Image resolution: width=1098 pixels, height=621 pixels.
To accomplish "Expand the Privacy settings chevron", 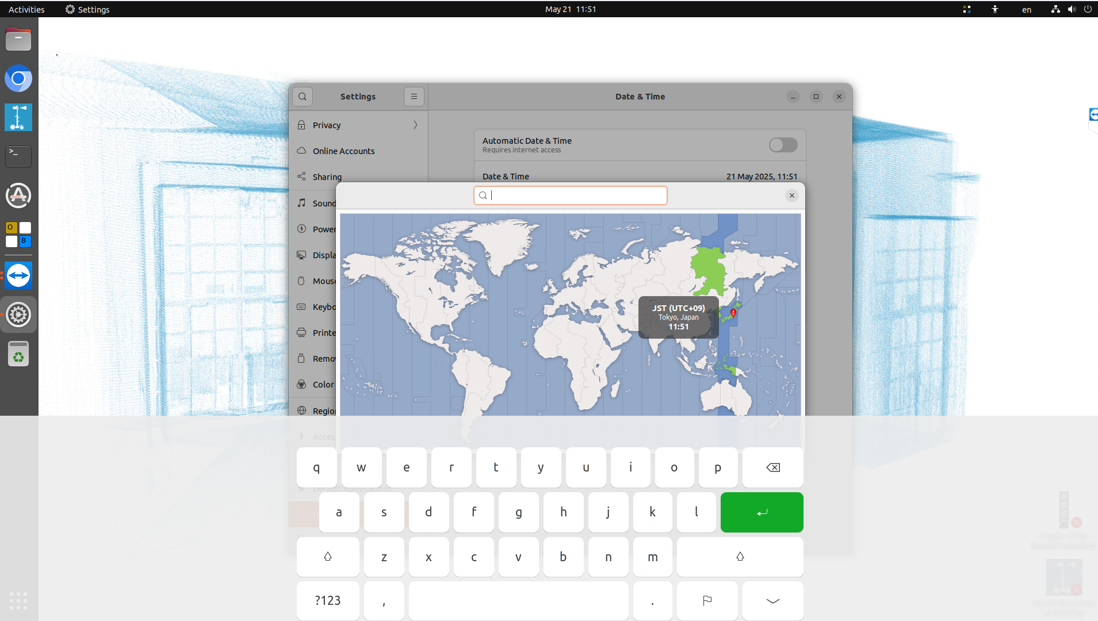I will pyautogui.click(x=415, y=125).
